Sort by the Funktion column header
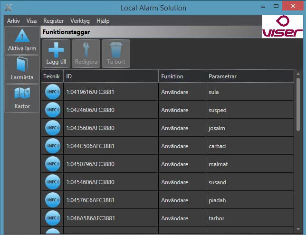 pyautogui.click(x=182, y=76)
